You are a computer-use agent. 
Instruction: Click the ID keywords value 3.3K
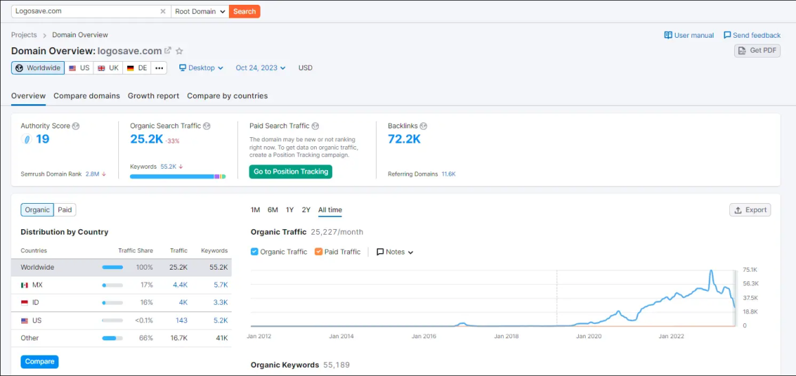(221, 303)
